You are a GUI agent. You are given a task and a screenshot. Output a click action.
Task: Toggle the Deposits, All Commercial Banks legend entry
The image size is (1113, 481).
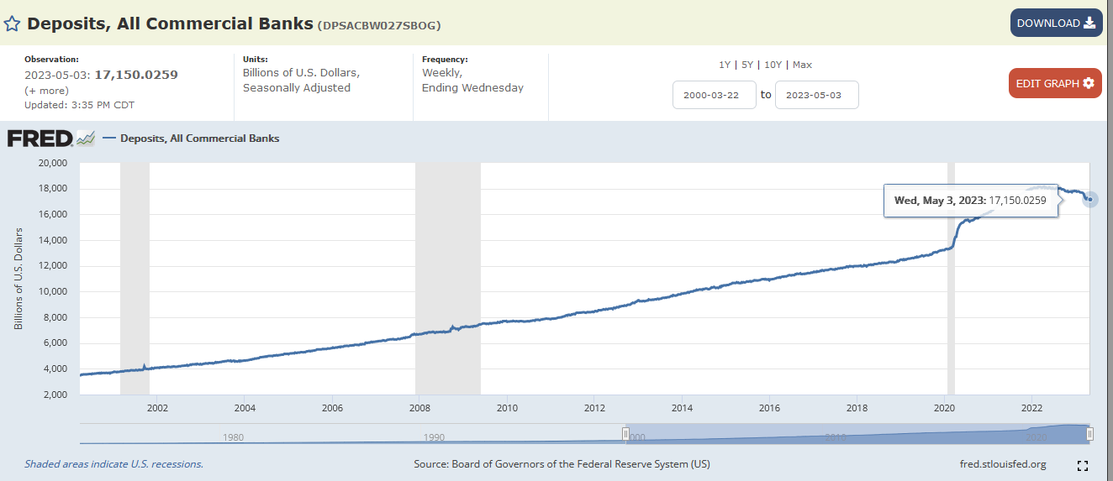[x=191, y=139]
